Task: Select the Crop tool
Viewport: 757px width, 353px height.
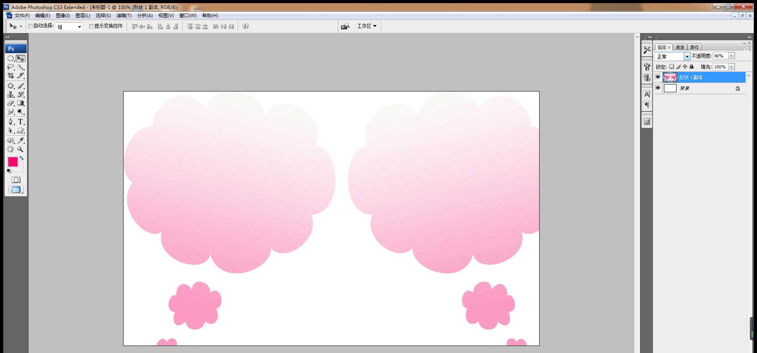Action: pos(11,75)
